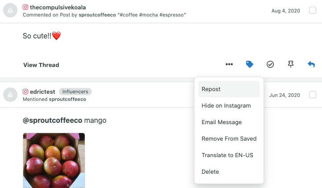This screenshot has width=322, height=188.
Task: Select the Jun 24, 2020 message checkbox
Action: point(313,95)
